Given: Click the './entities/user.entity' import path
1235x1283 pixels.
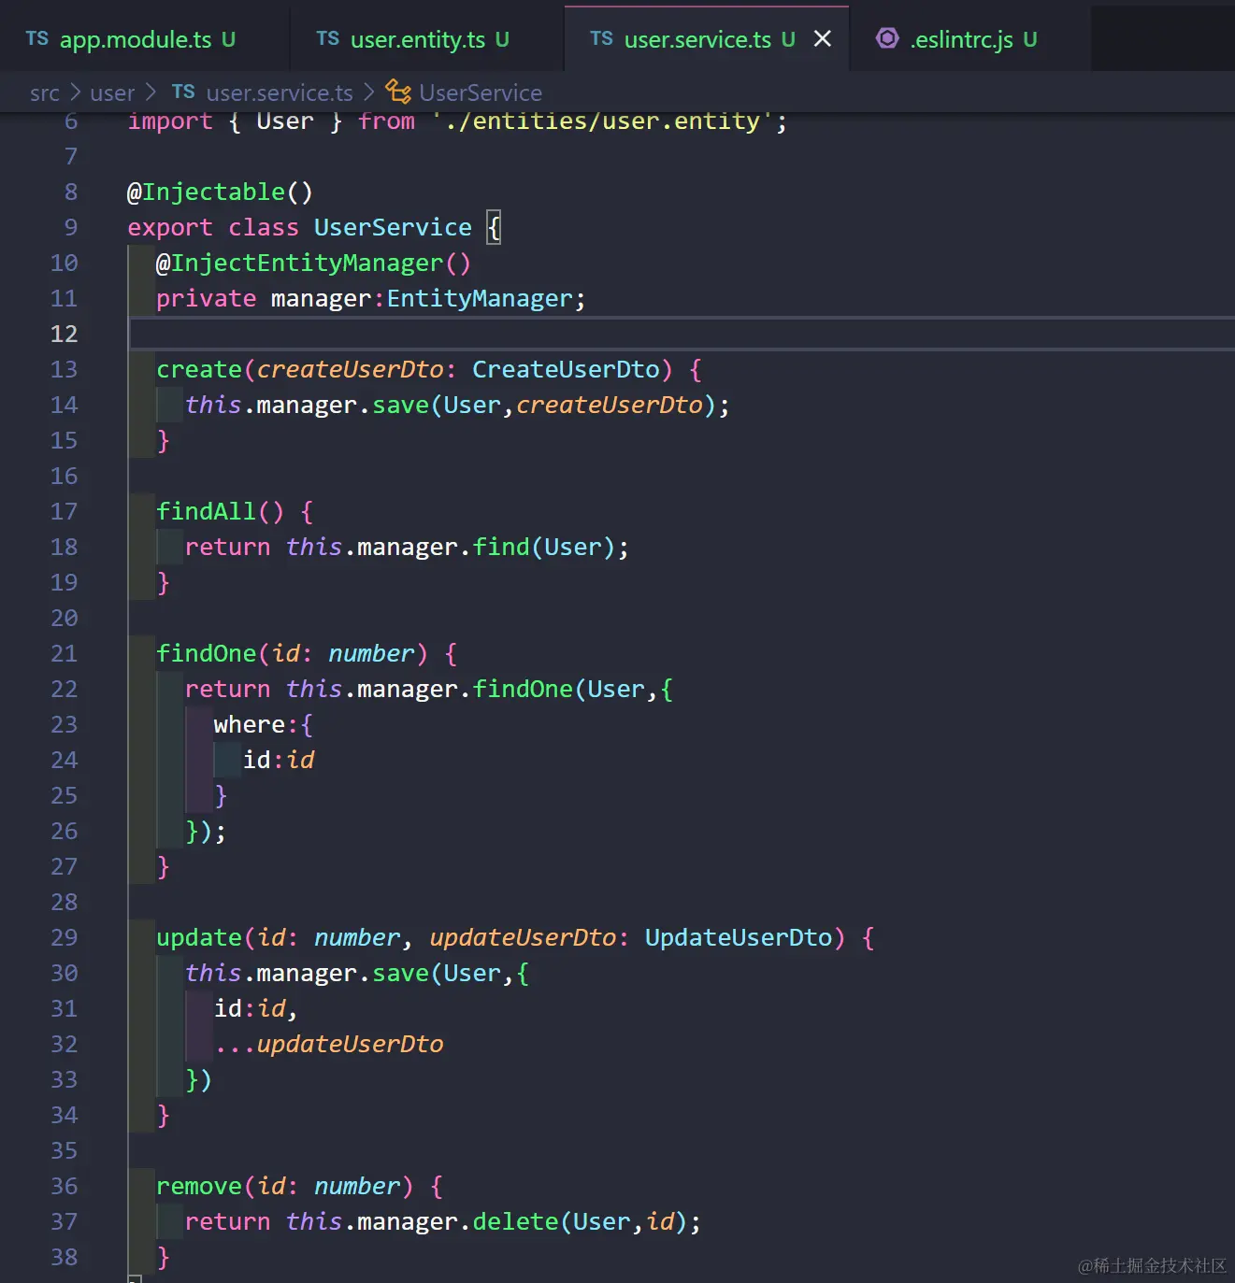Looking at the screenshot, I should (x=602, y=121).
